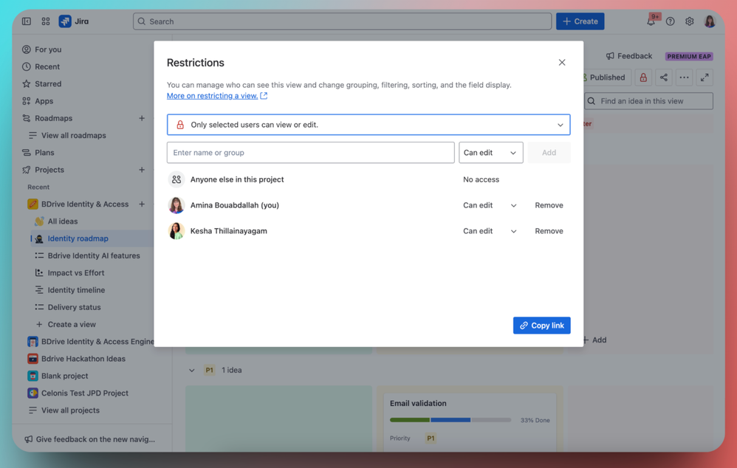737x468 pixels.
Task: Open notifications bell icon
Action: point(651,21)
